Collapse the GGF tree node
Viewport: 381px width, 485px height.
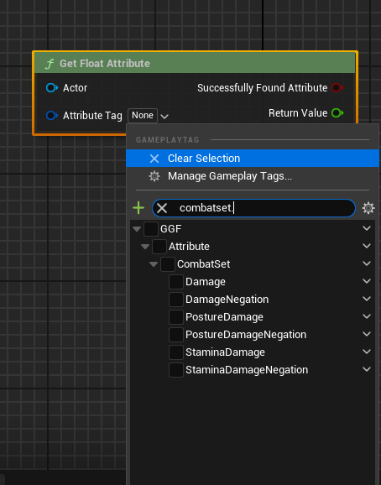pos(137,229)
